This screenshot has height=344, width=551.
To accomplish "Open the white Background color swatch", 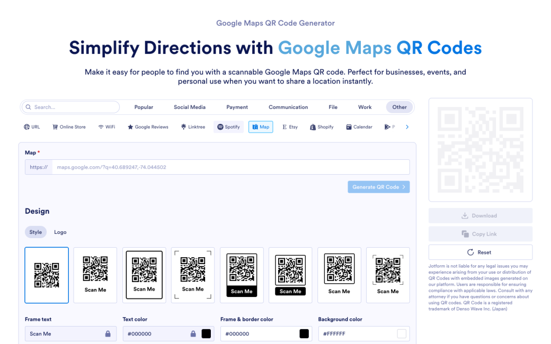I will click(402, 334).
